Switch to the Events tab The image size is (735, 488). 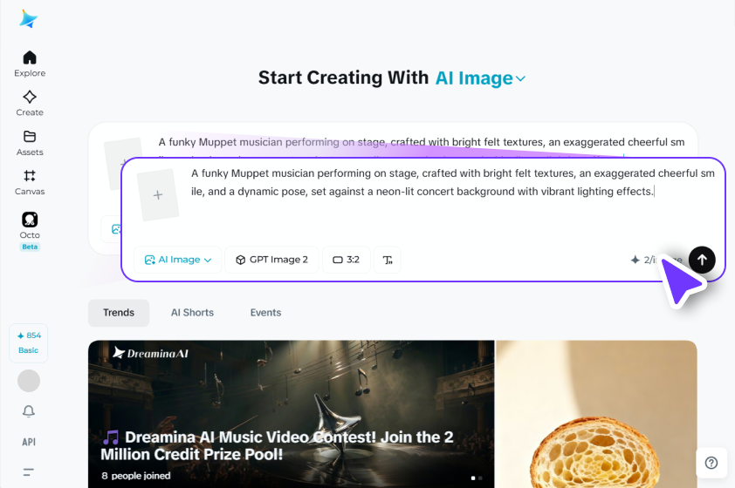pyautogui.click(x=265, y=313)
